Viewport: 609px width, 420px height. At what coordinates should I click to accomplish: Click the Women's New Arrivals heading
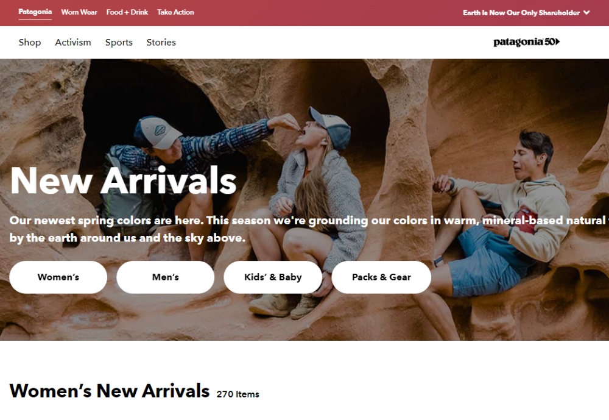110,391
